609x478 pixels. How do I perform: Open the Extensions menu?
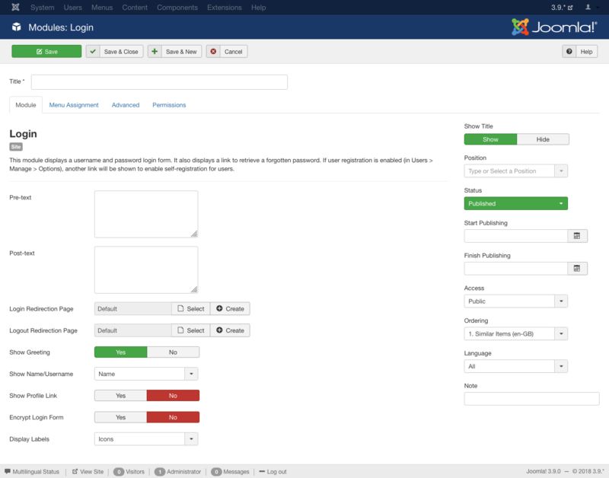[x=224, y=8]
